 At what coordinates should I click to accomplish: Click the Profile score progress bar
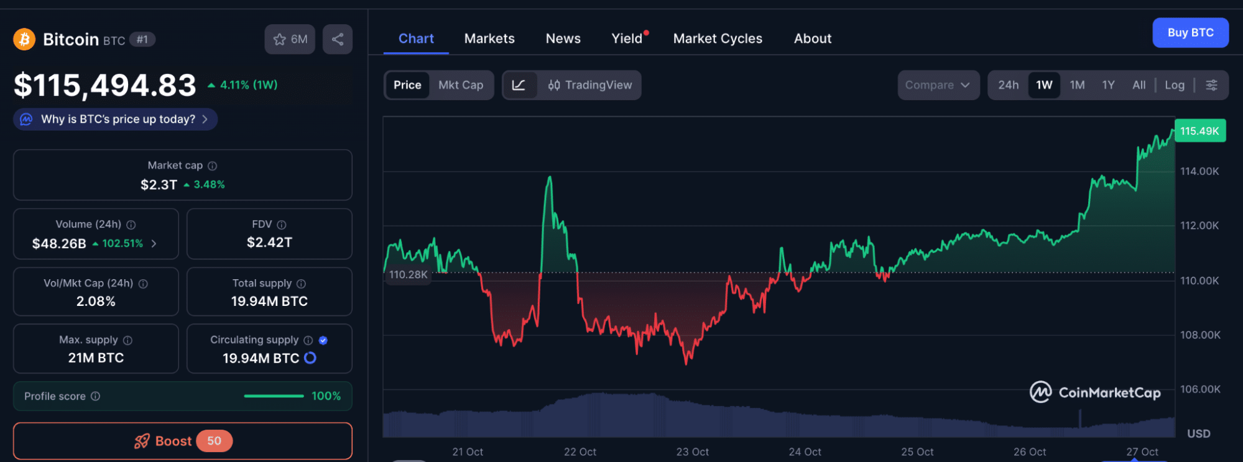pos(274,396)
